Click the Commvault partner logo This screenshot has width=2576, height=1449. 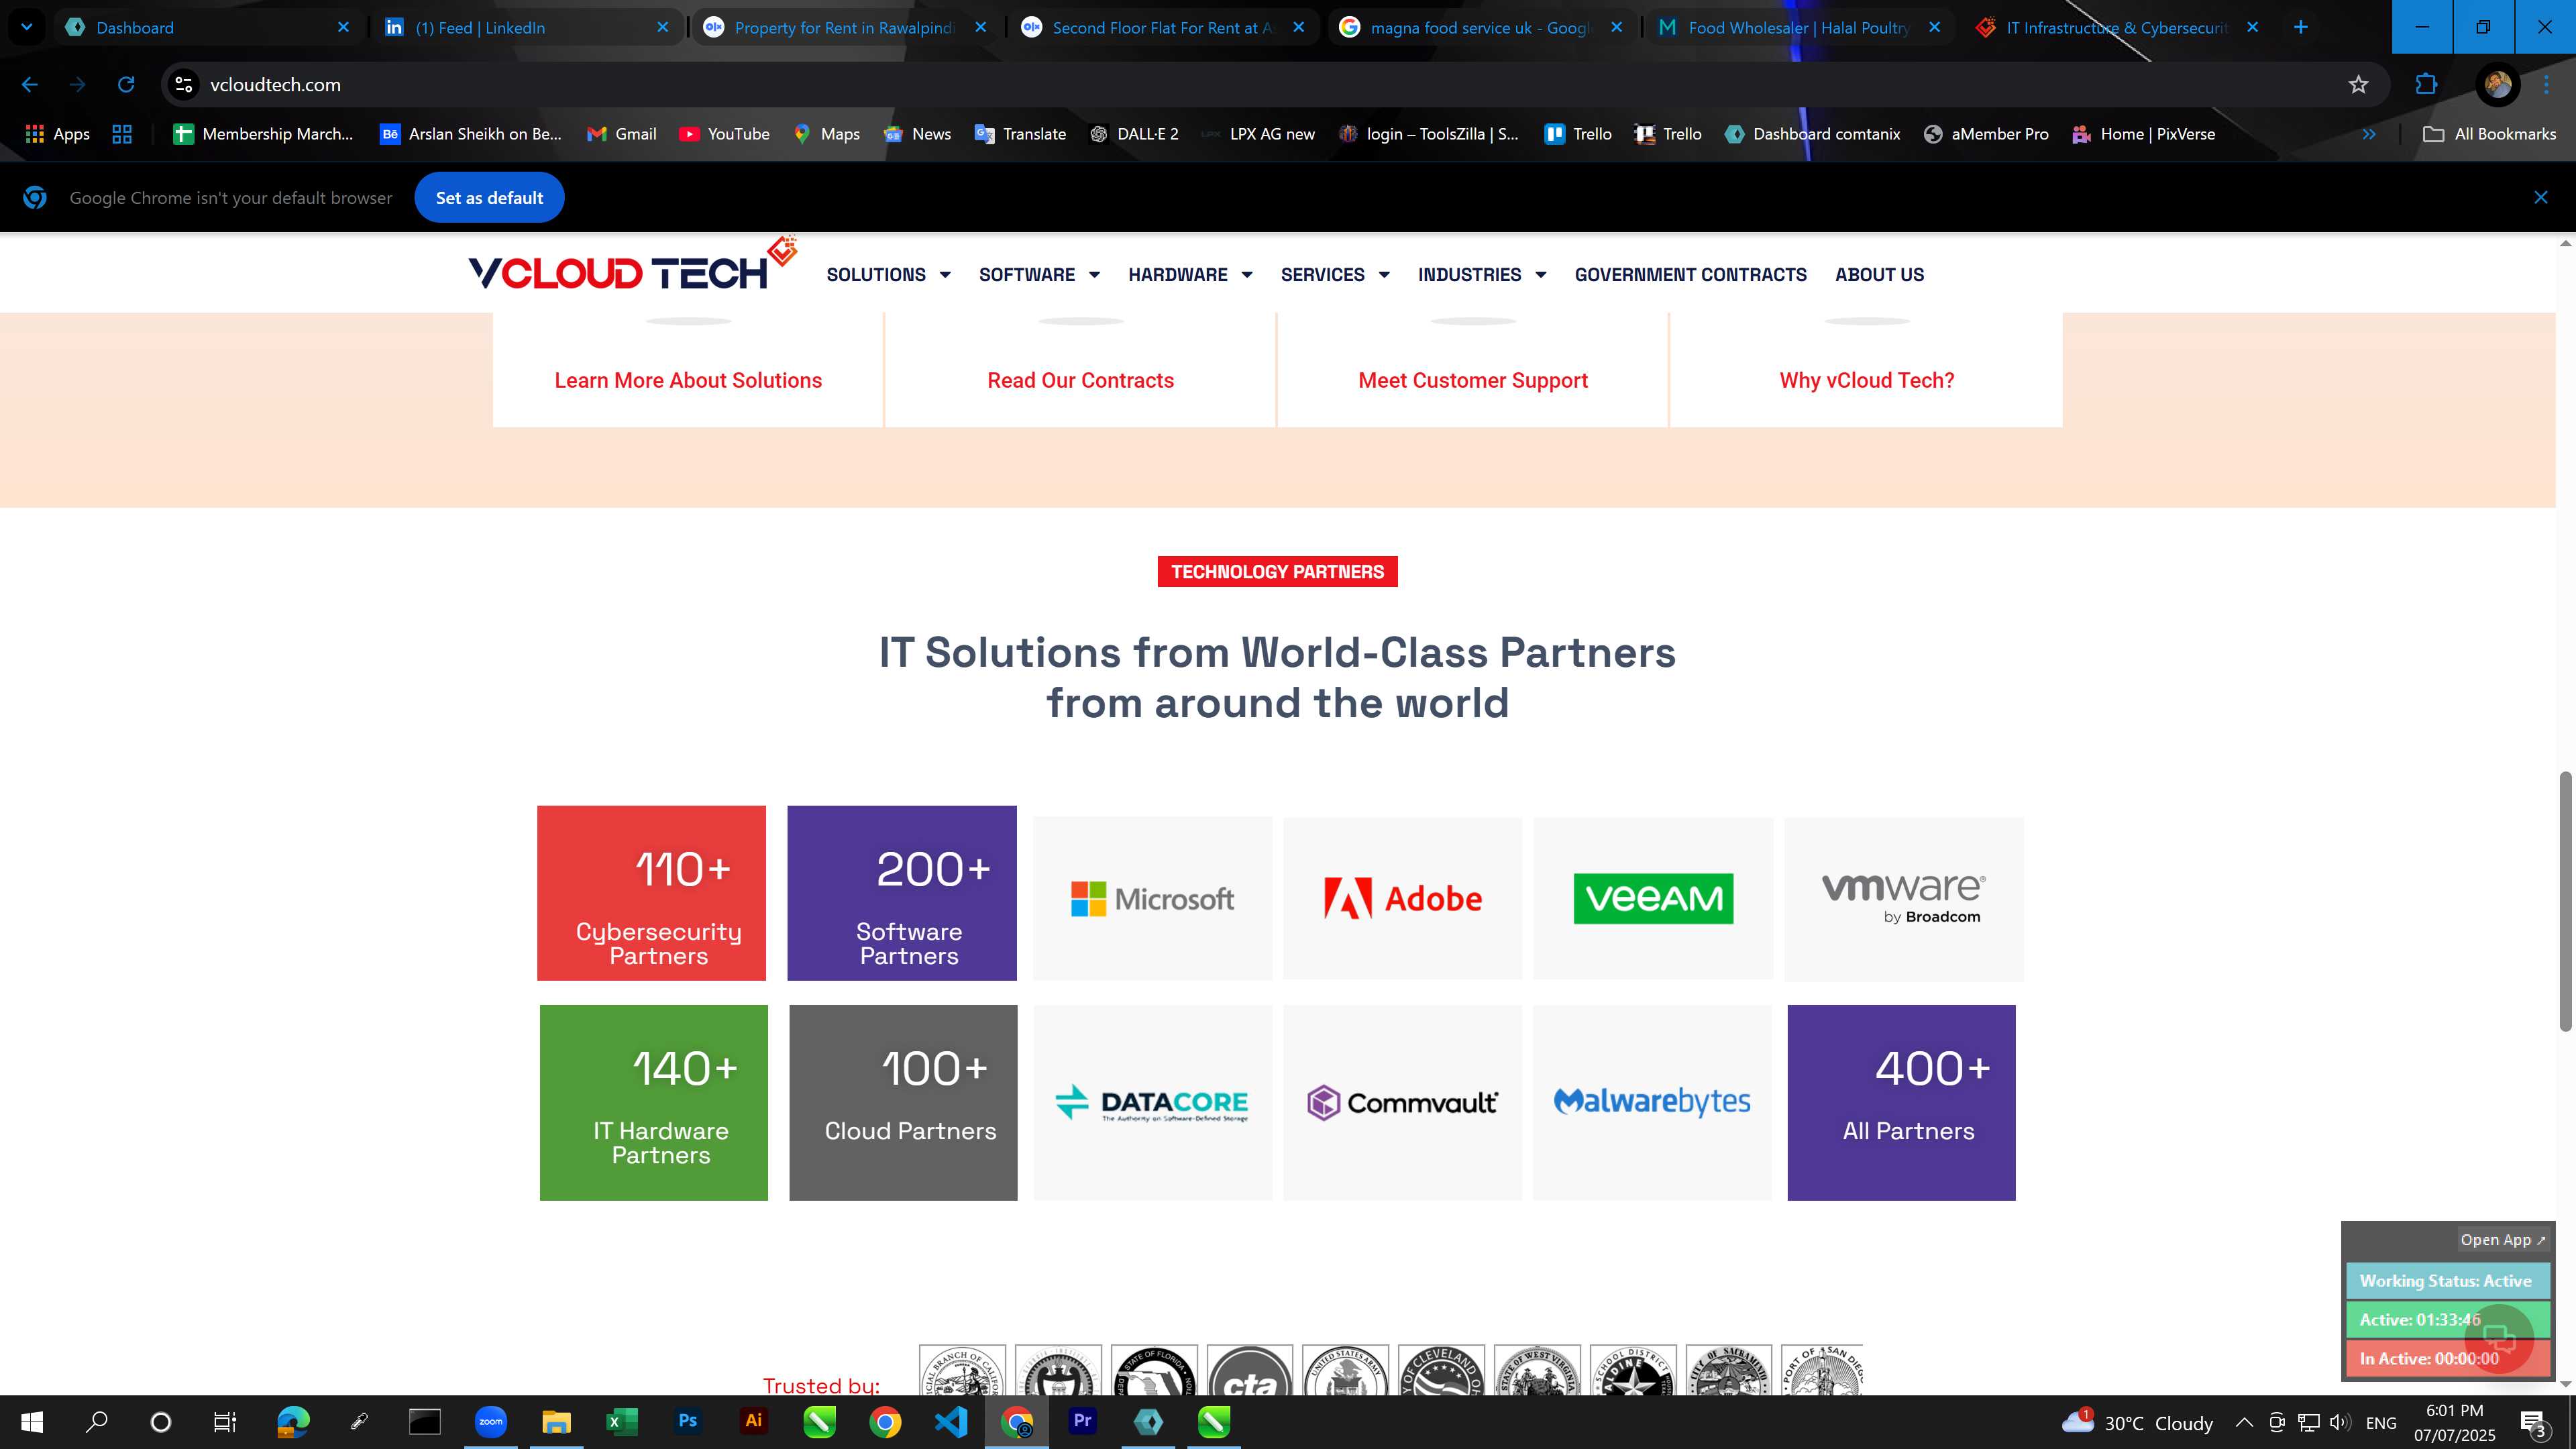(1402, 1102)
